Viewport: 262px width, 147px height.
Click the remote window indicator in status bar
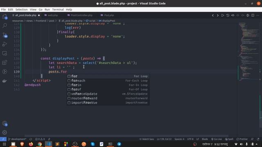tap(3, 139)
